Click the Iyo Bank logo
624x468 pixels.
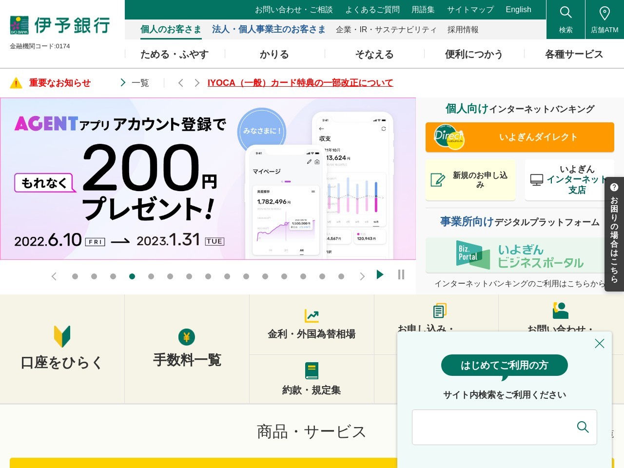[60, 25]
